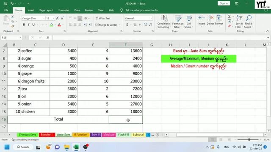Click the Align Left icon
The width and height of the screenshot is (271, 152).
coord(70,24)
